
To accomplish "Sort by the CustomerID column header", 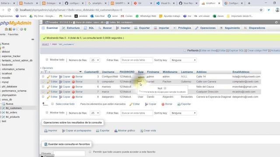I will click(91, 72).
